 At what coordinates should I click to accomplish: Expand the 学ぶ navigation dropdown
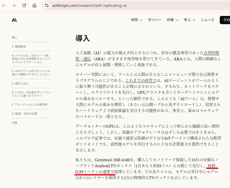click(190, 20)
